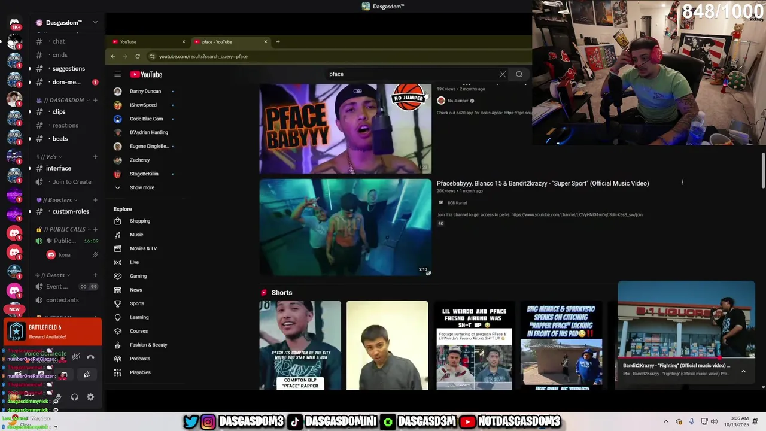Open the chat channel in Discord
766x431 pixels.
click(59, 41)
